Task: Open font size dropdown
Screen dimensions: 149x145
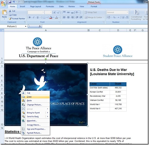Action: pyautogui.click(x=51, y=12)
